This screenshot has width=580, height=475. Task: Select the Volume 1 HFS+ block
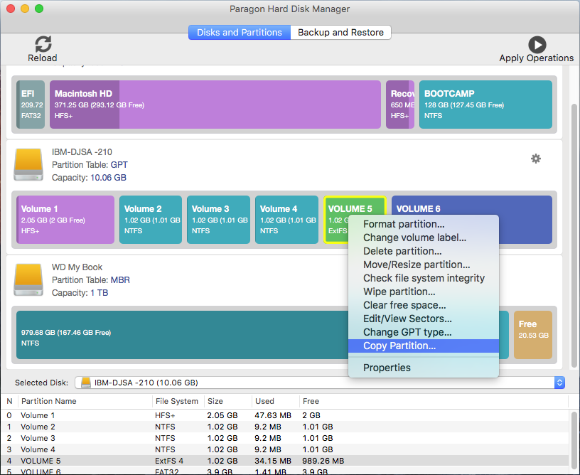[x=65, y=220]
